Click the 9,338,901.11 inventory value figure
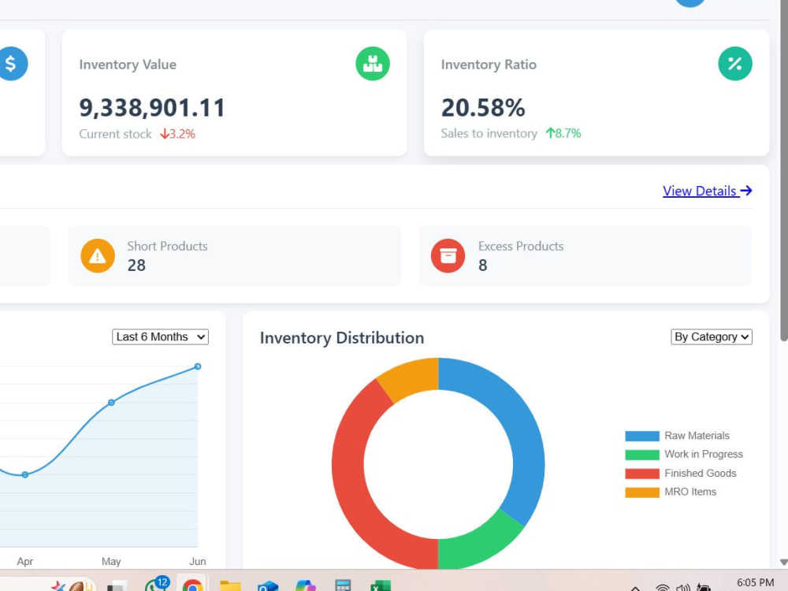This screenshot has width=788, height=591. 152,107
